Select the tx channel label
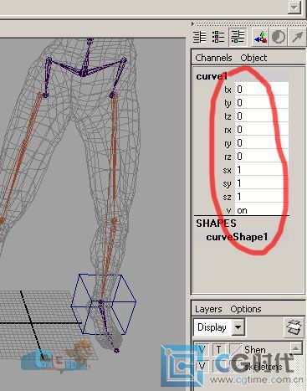This screenshot has width=307, height=391. [228, 90]
